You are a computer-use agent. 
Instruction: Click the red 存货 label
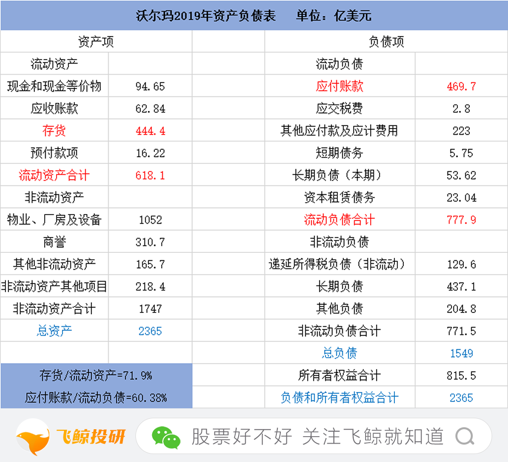tap(54, 131)
